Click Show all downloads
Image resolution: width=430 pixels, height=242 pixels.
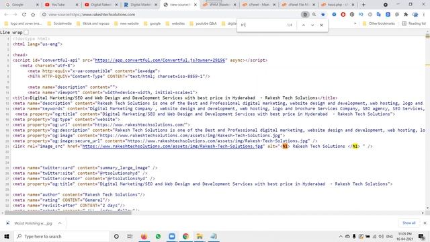tap(409, 223)
